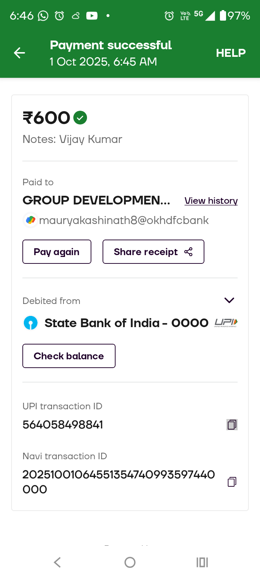Tap the UPI logo

(x=226, y=323)
